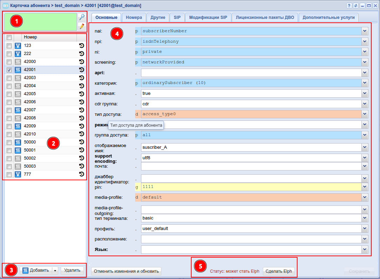
Task: Tick the checkbox for number 50000
Action: (9, 142)
